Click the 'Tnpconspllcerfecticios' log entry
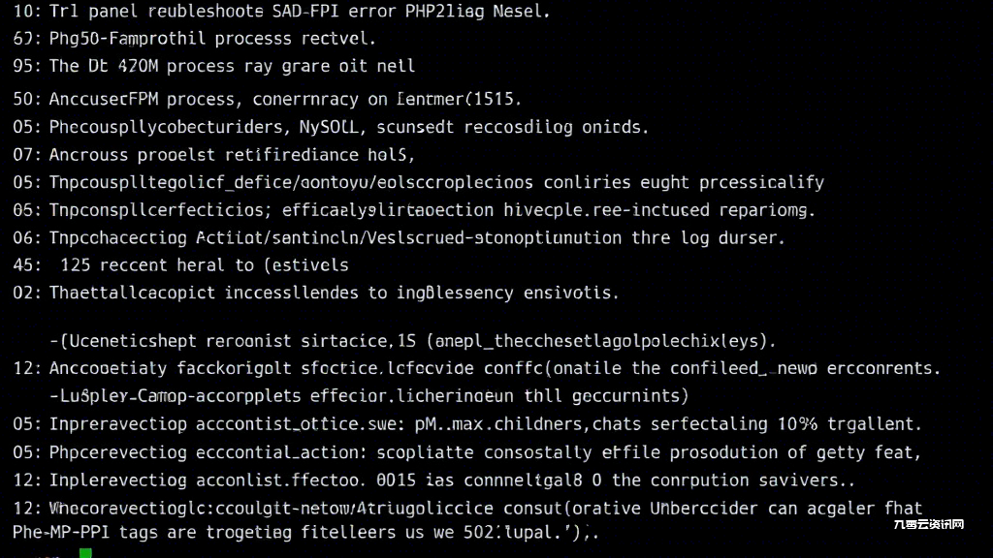Image resolution: width=993 pixels, height=558 pixels. point(414,210)
